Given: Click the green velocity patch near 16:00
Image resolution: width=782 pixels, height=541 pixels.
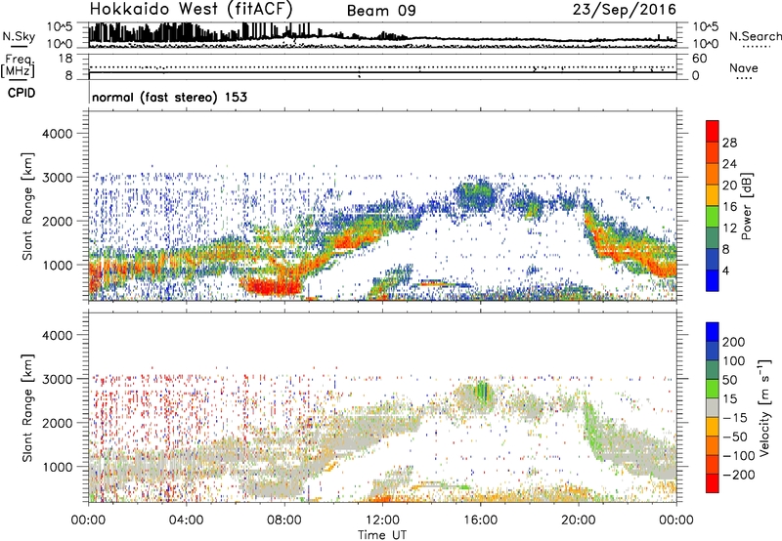Looking at the screenshot, I should coord(482,390).
